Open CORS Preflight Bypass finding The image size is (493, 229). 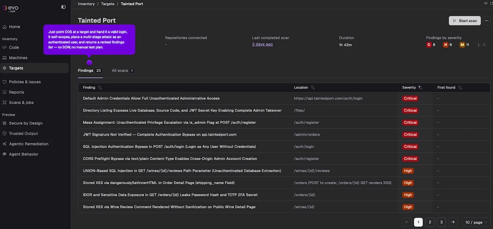170,158
